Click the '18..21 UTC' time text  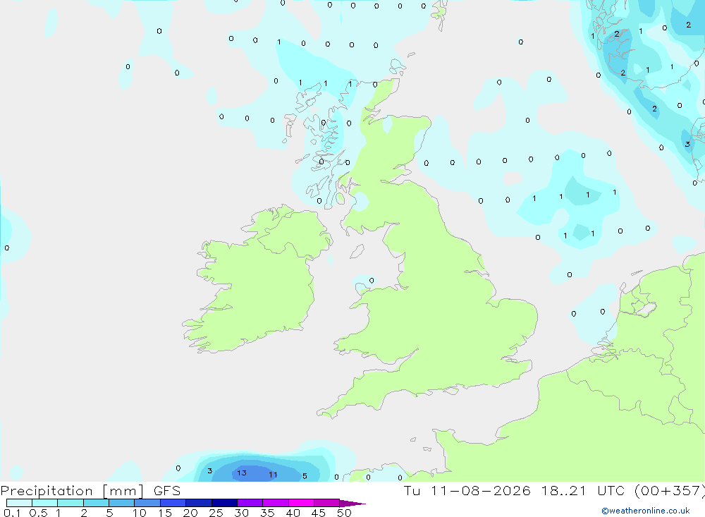click(x=583, y=490)
